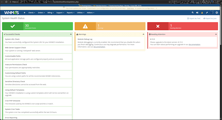This screenshot has width=222, height=120.
Task: Click the 'System URL Check' row
Action: coord(38,41)
